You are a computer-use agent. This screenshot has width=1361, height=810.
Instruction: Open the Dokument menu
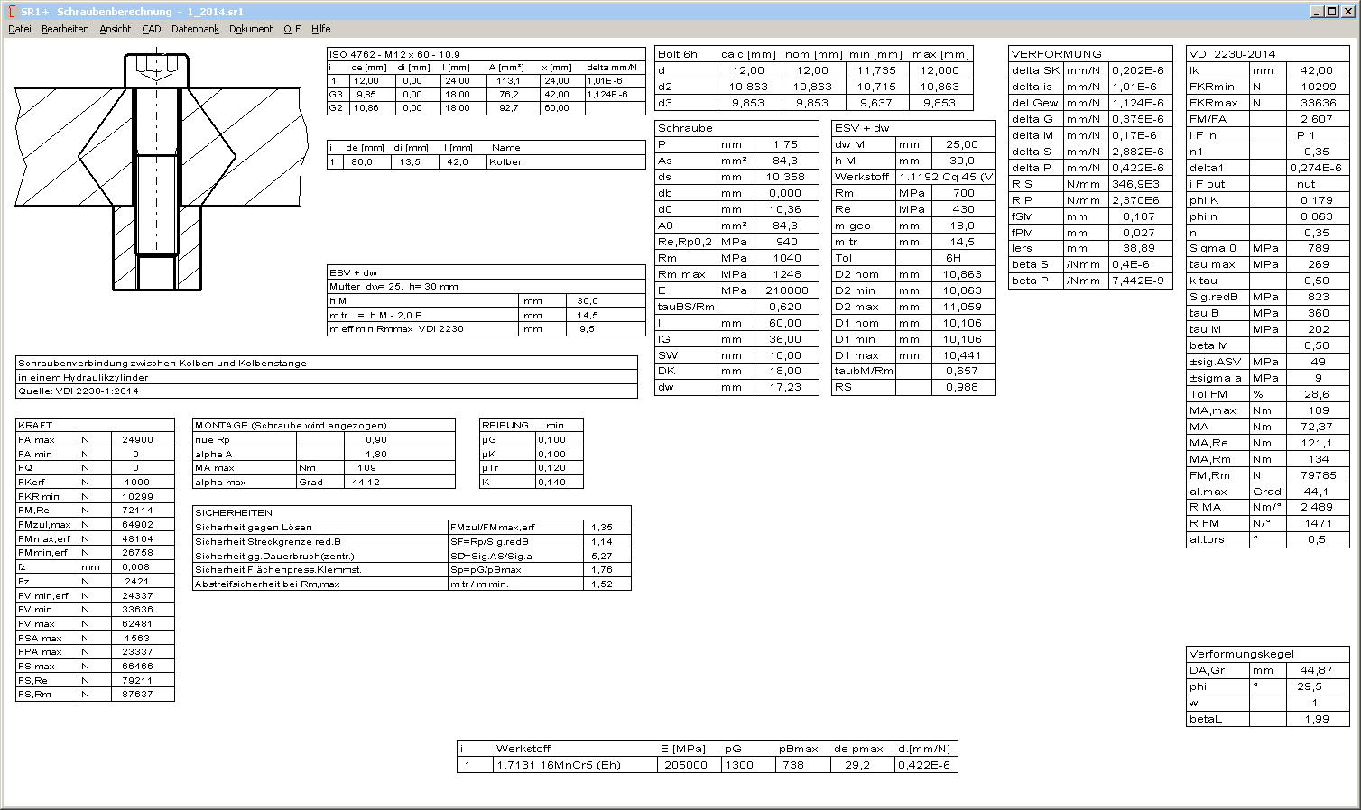point(250,29)
